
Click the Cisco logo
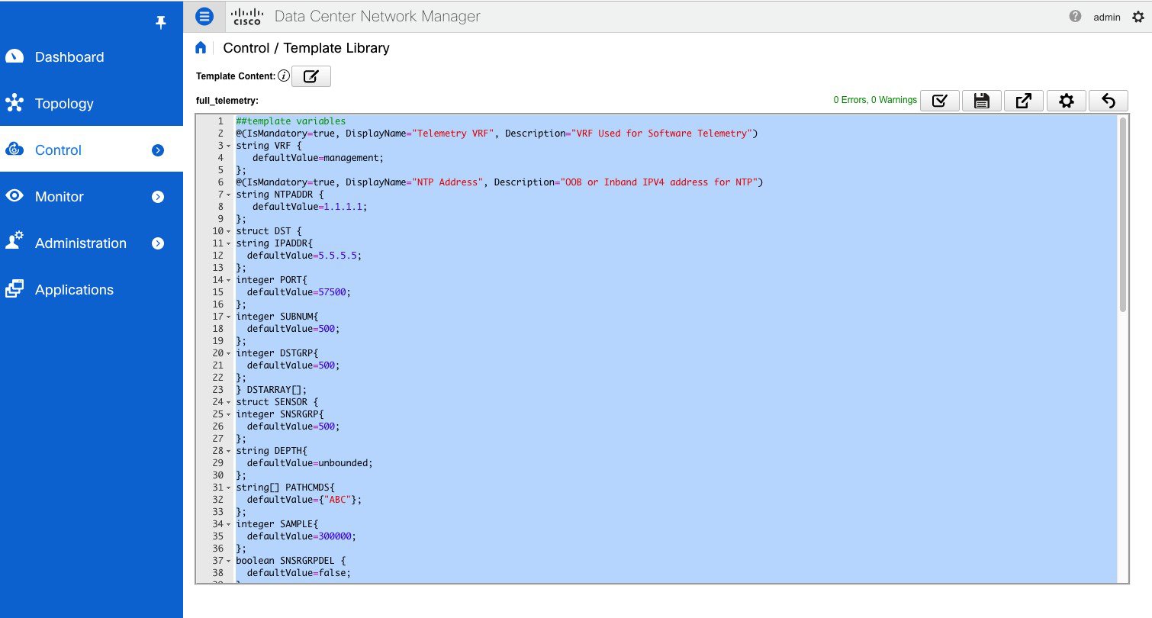tap(246, 16)
